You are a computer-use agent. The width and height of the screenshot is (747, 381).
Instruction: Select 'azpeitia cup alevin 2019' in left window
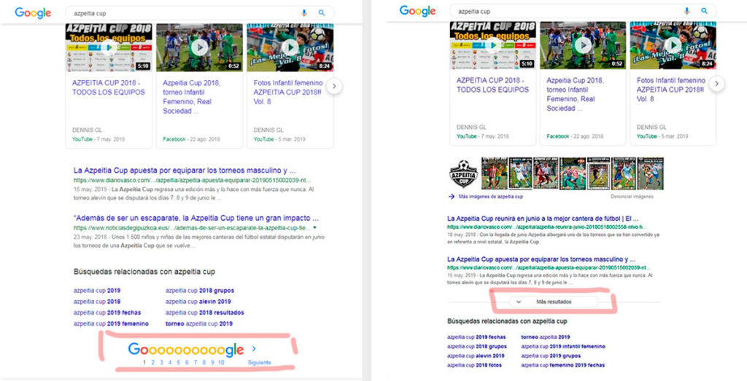[x=198, y=302]
